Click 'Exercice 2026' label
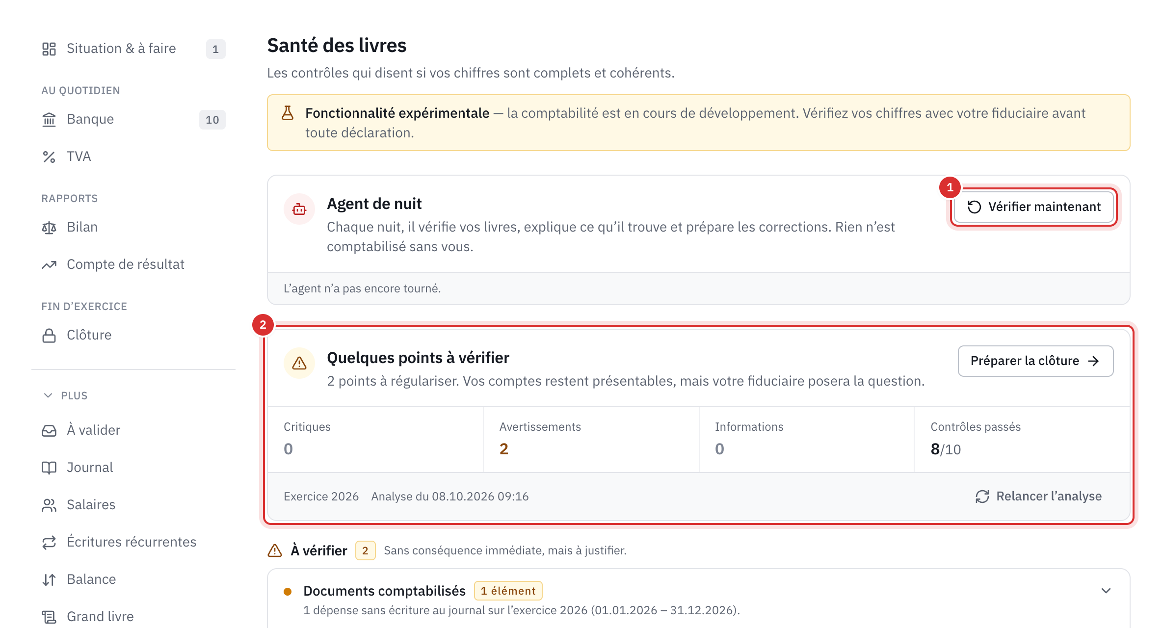 pos(321,497)
